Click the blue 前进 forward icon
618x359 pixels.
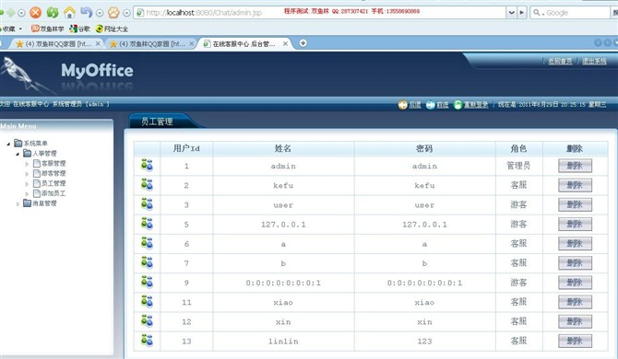[431, 105]
